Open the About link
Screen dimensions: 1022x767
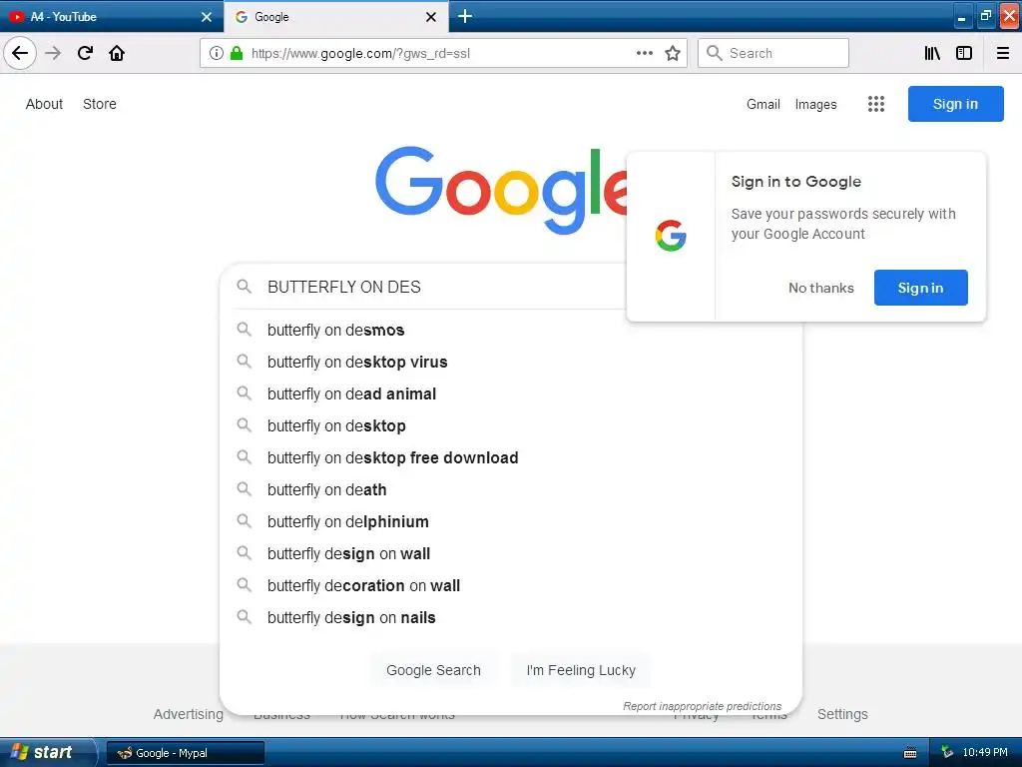(x=44, y=104)
